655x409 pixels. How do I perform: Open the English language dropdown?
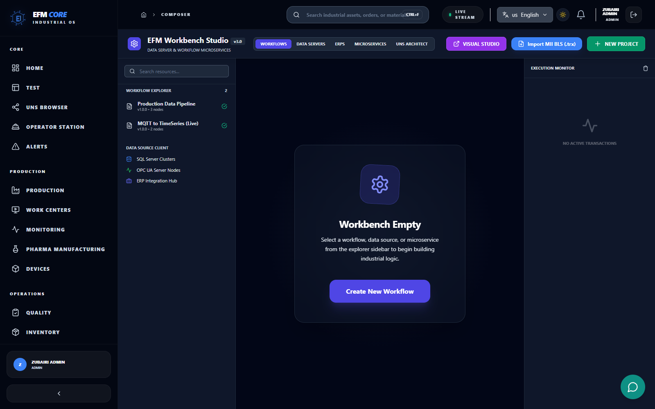pos(524,14)
